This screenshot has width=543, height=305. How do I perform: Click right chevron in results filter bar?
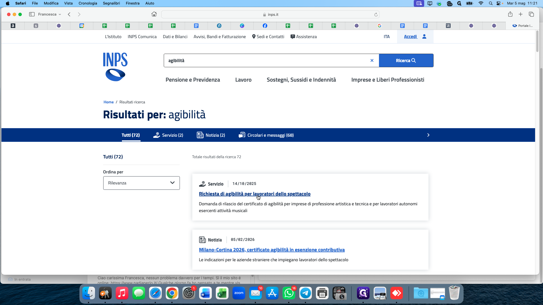(428, 135)
